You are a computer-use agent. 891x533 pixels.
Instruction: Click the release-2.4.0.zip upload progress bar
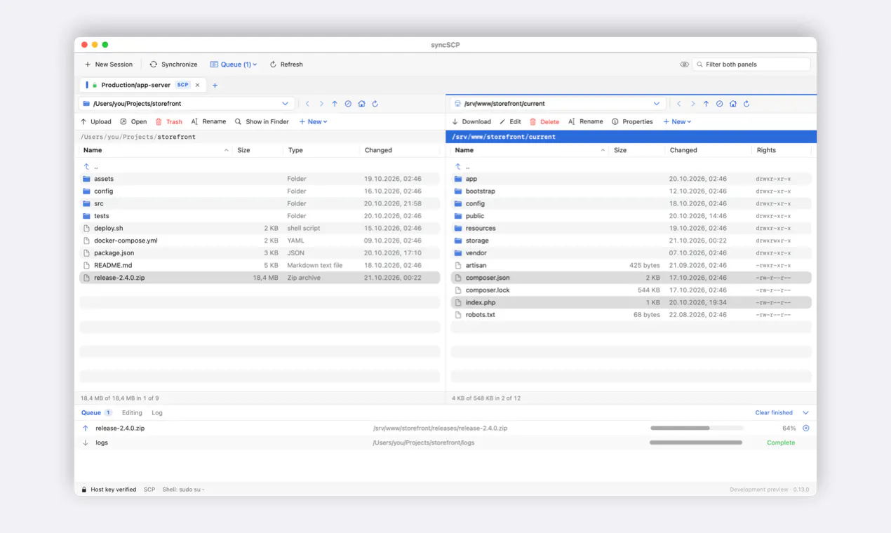point(697,429)
